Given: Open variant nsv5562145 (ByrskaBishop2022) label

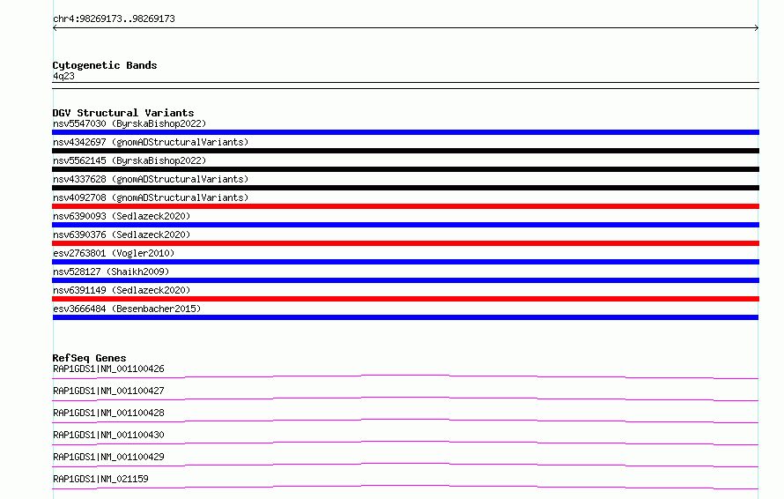Looking at the screenshot, I should coord(129,160).
